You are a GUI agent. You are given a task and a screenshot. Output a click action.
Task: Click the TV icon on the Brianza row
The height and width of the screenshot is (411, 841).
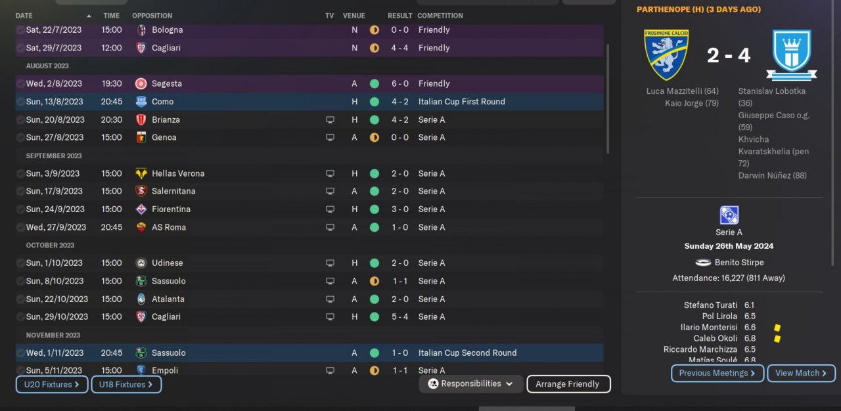click(x=330, y=119)
